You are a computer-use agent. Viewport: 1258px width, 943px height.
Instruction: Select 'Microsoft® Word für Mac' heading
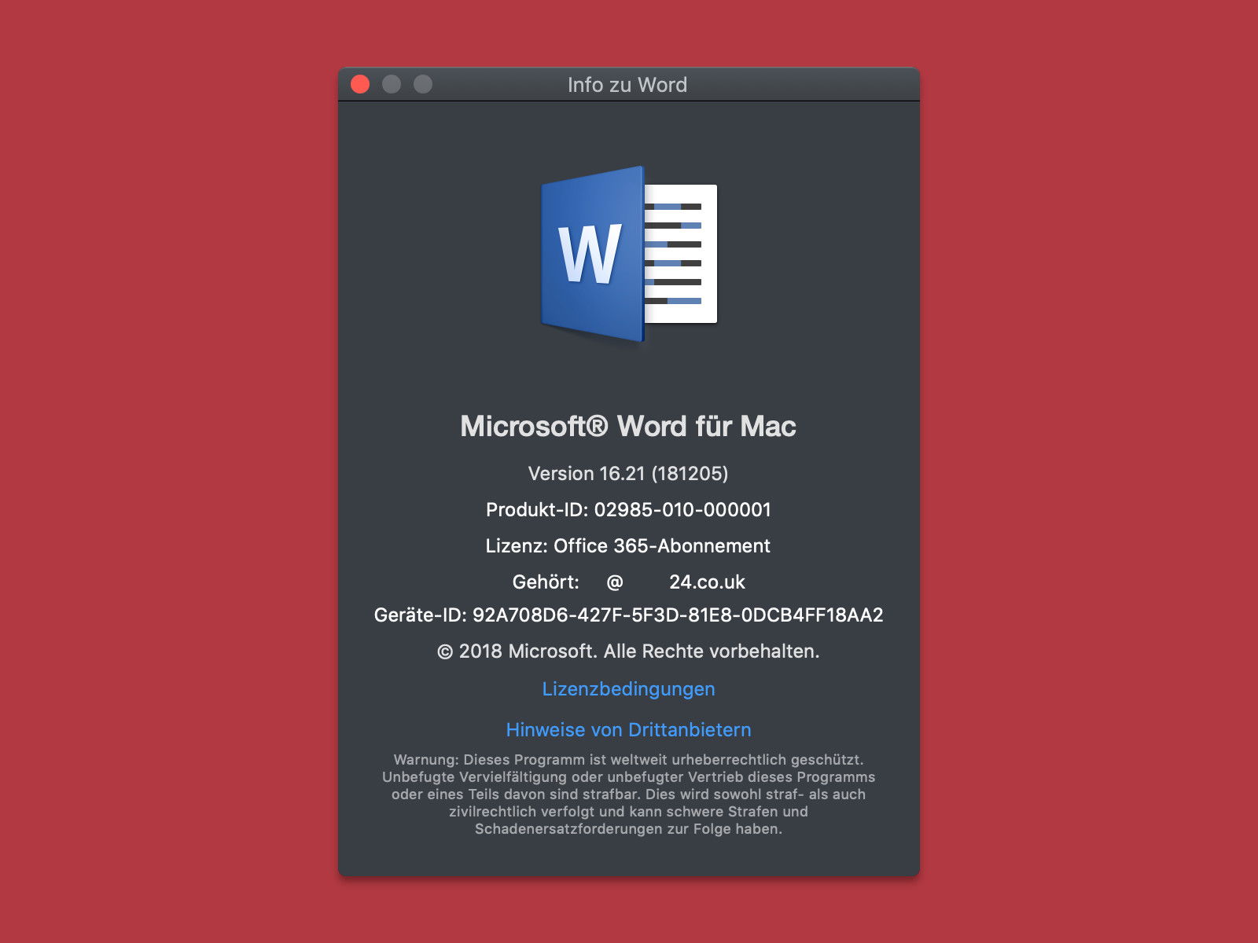point(628,426)
